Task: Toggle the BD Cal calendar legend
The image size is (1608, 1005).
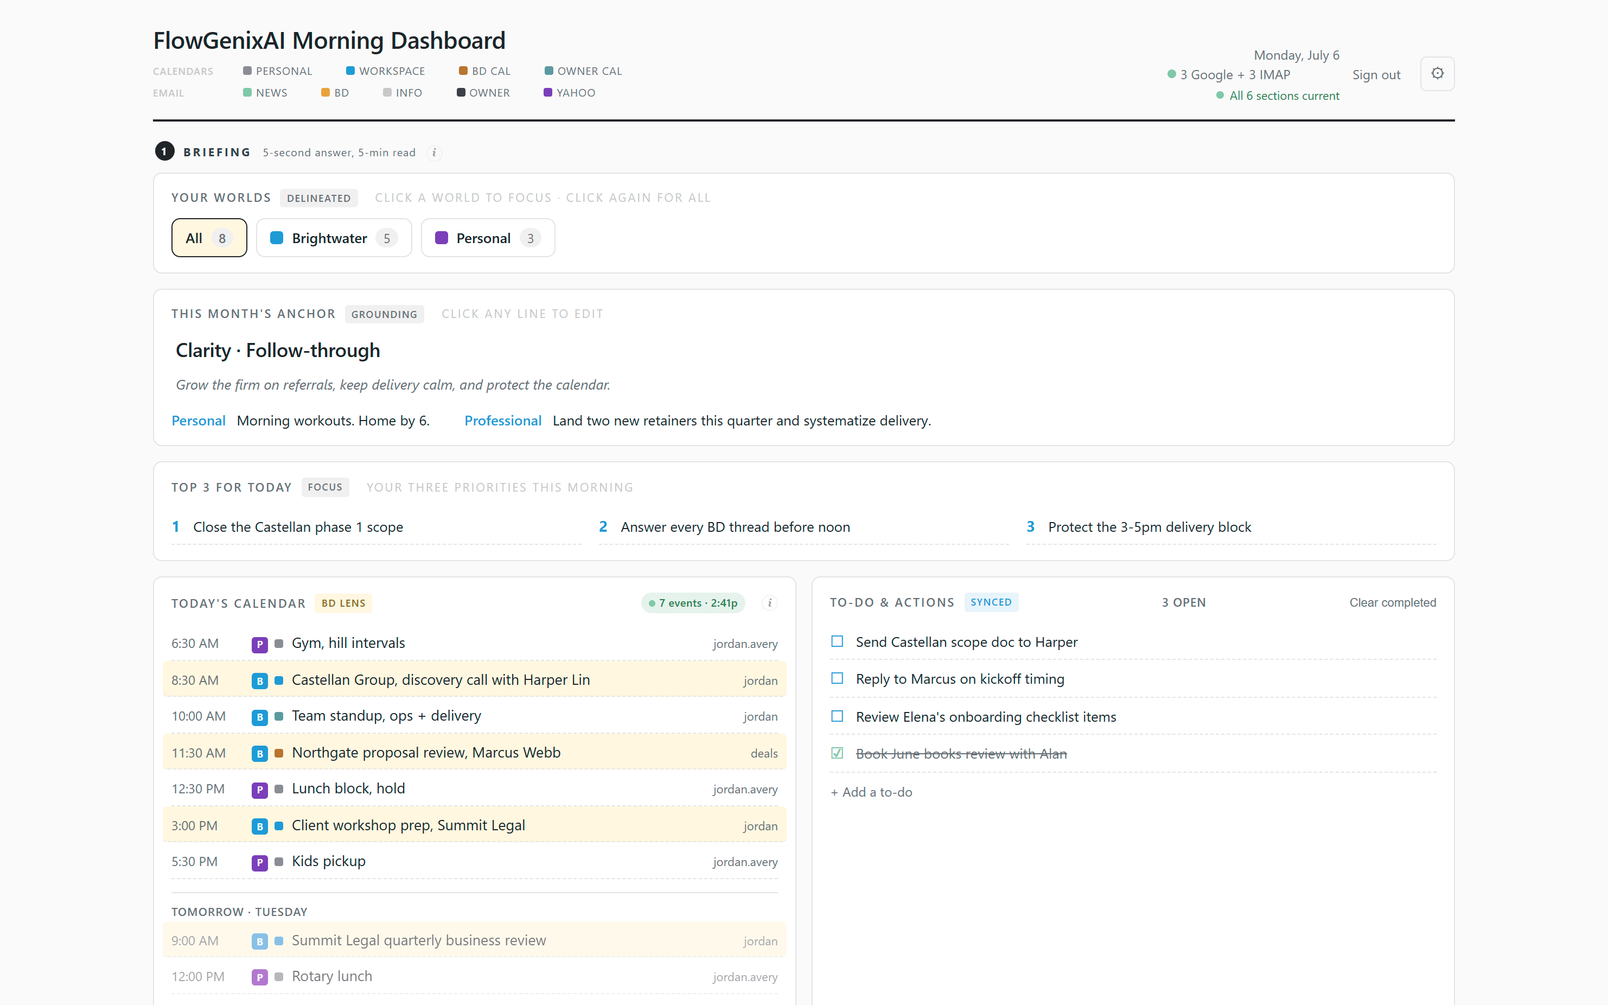Action: point(484,71)
